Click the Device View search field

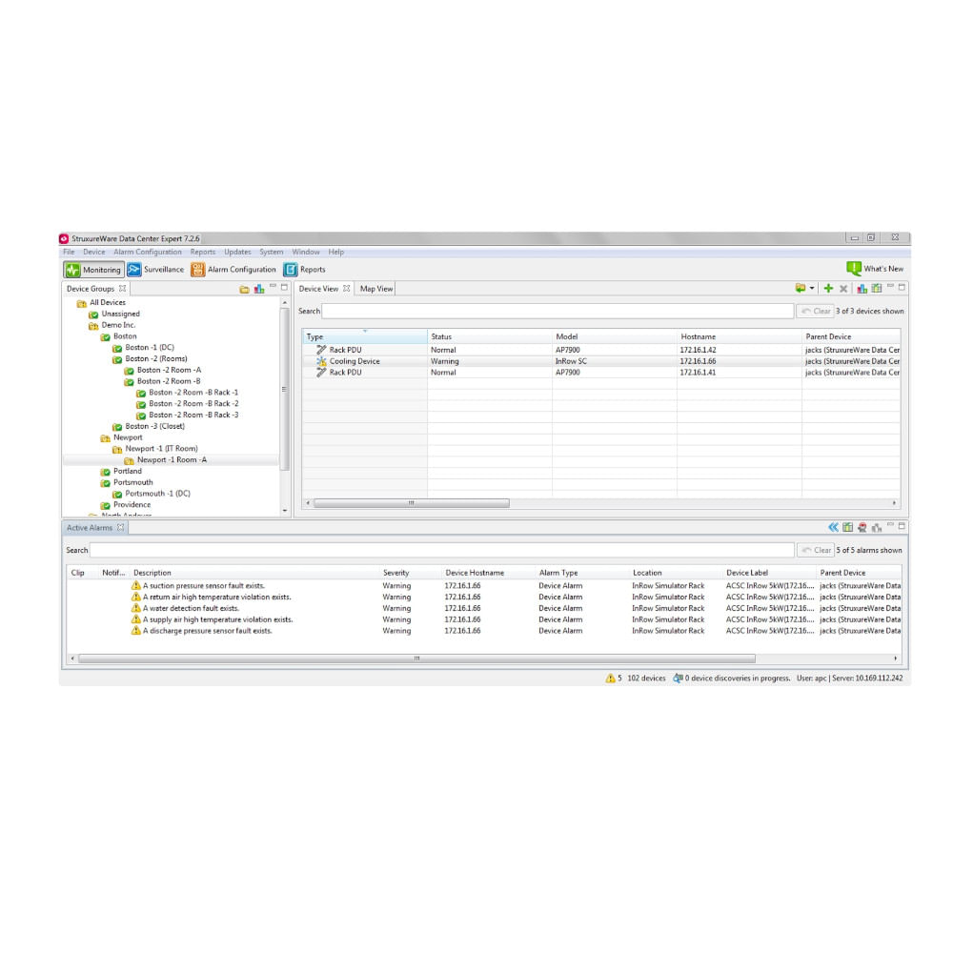tap(558, 311)
